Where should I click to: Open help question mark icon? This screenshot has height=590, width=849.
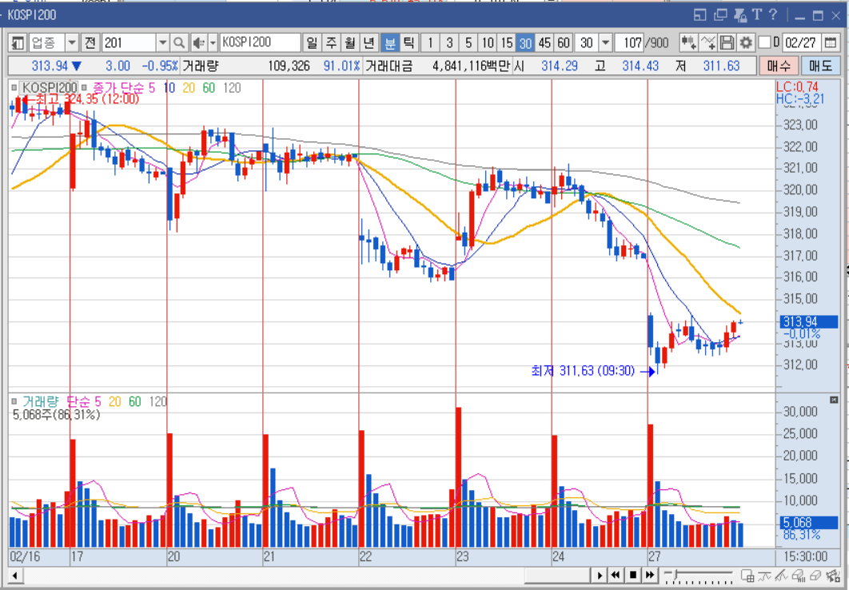[773, 14]
